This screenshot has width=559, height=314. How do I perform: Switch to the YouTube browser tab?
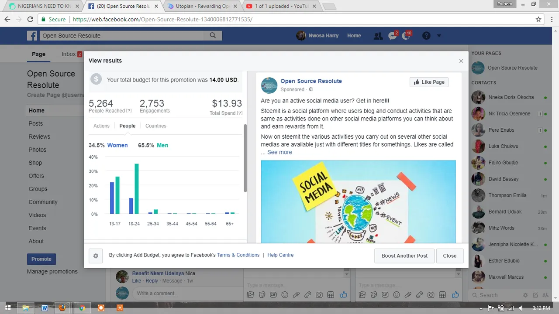click(x=280, y=7)
